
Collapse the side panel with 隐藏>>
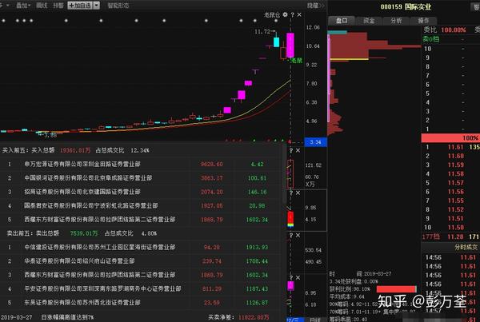[315, 6]
